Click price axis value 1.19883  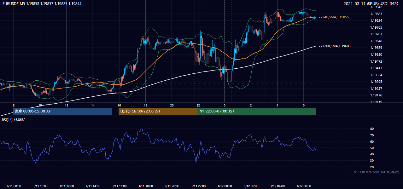point(376,14)
